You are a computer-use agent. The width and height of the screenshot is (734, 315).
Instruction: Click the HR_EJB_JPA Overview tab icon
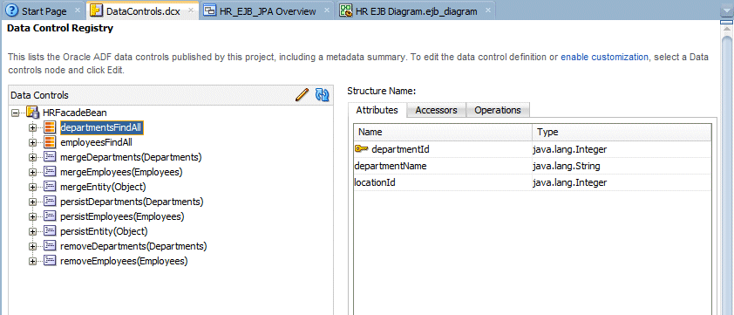coord(210,10)
